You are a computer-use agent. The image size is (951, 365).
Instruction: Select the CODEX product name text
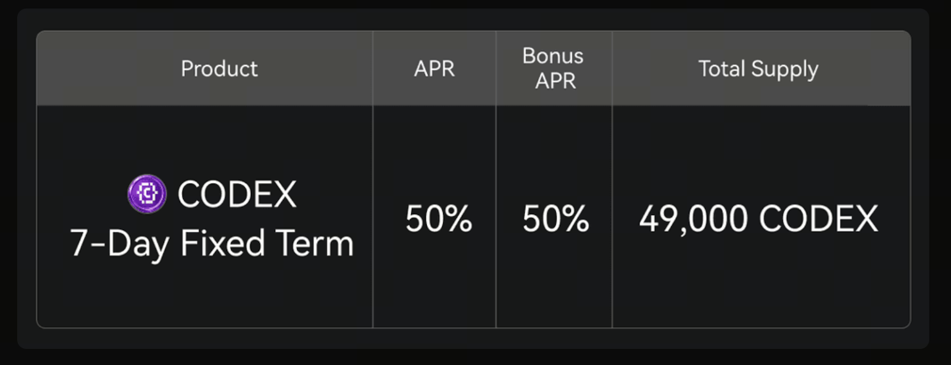pos(237,194)
